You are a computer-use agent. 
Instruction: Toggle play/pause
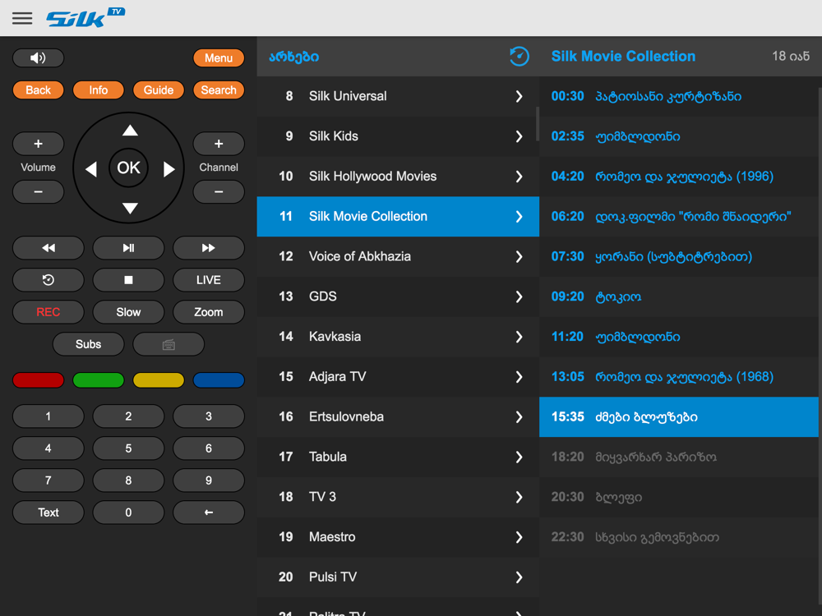[x=128, y=248]
